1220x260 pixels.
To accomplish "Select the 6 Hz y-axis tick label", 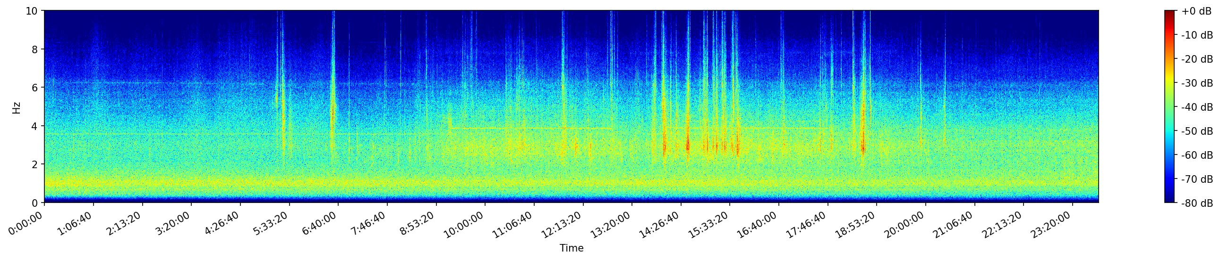I will click(x=35, y=88).
